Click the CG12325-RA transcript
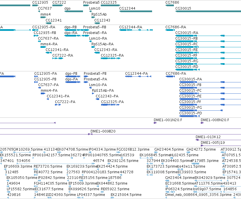The image size is (241, 199). click(x=110, y=58)
